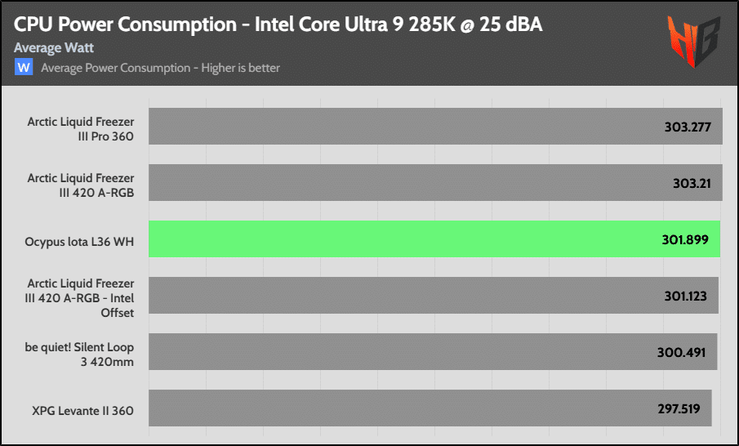Click the Ocypus Iota L36 WH label
This screenshot has width=739, height=446.
[79, 242]
